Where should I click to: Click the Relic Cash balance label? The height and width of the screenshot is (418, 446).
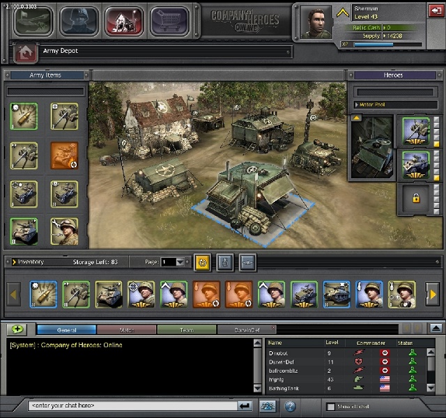[367, 28]
